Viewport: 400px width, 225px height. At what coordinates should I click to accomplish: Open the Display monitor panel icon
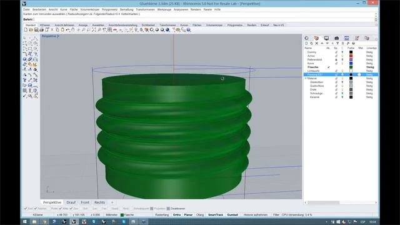[326, 38]
